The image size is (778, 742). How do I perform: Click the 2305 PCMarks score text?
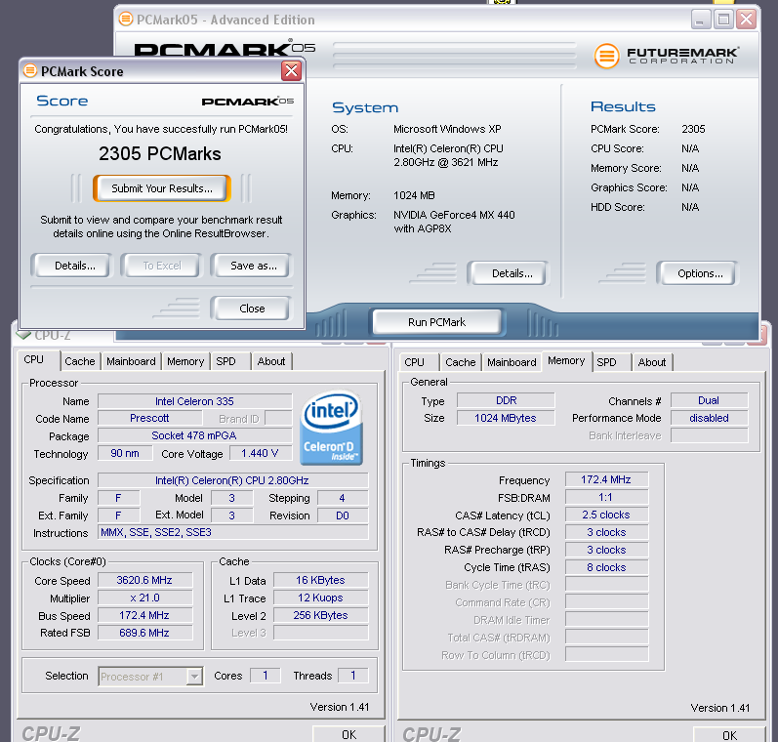tap(160, 154)
